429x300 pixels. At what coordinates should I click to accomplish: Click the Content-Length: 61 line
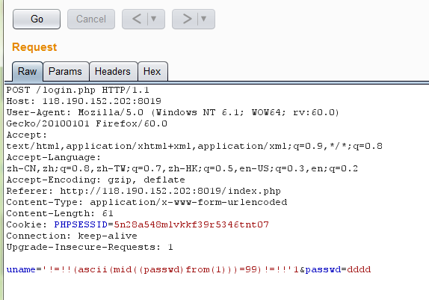(60, 213)
